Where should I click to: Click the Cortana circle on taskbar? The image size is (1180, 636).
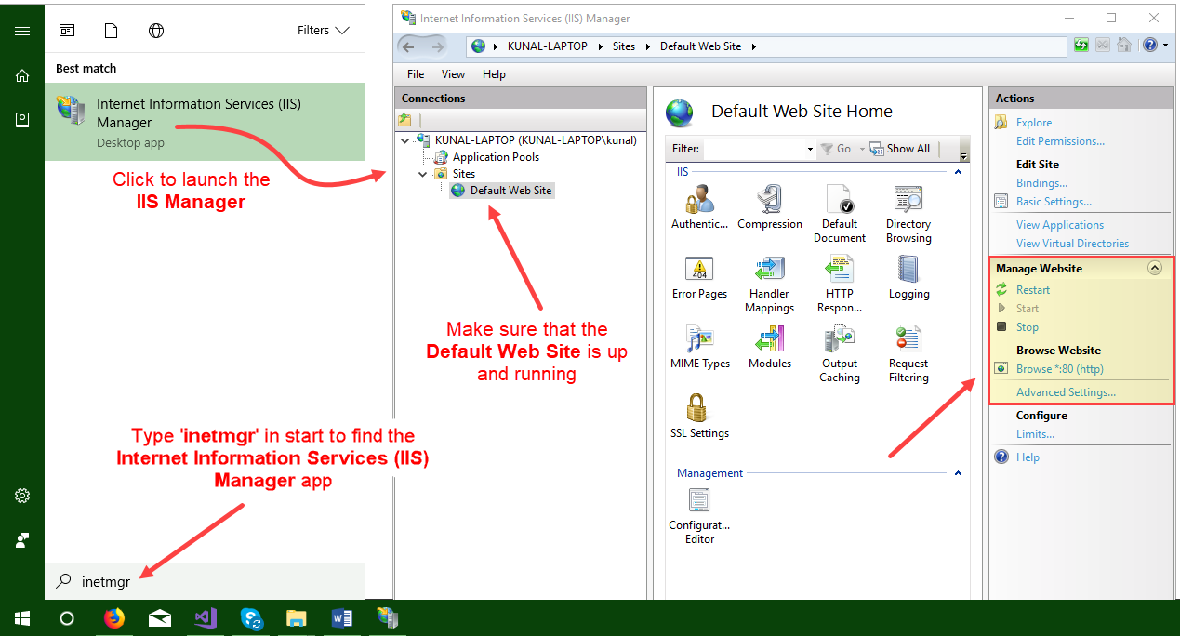(x=67, y=617)
